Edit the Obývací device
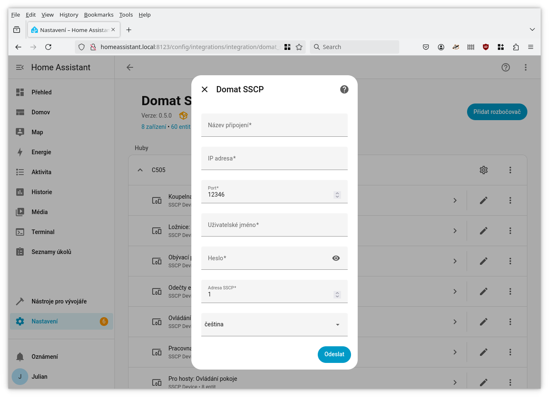Viewport: 549px width, 397px height. click(x=484, y=261)
